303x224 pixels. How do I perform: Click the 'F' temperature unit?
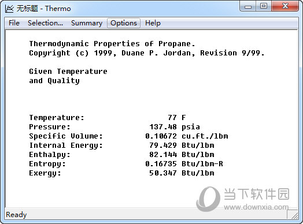click(183, 118)
